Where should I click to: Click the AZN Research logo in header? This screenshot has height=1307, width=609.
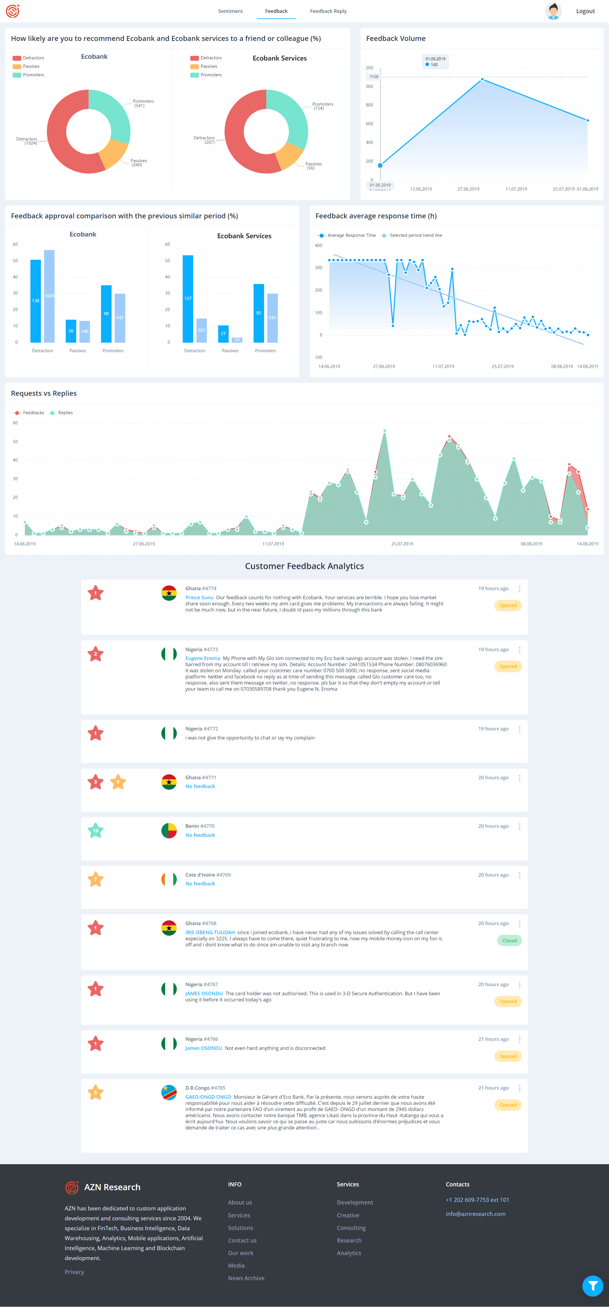(x=13, y=11)
